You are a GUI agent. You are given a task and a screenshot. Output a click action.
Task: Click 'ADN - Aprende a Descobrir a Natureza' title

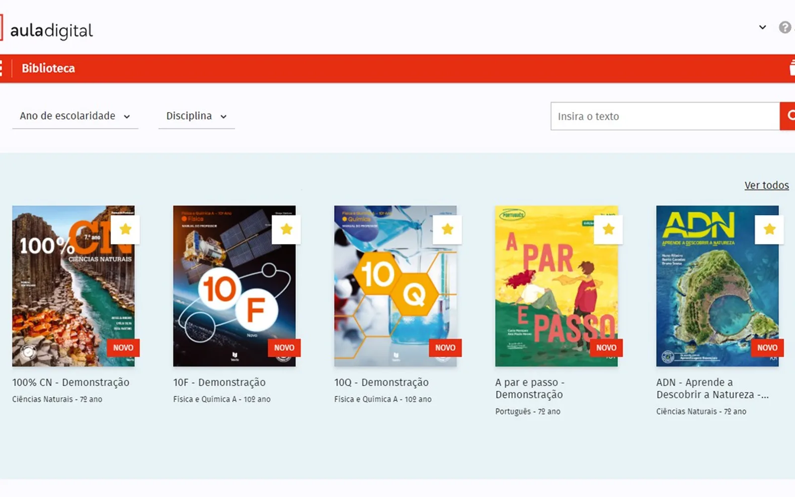[x=712, y=389]
